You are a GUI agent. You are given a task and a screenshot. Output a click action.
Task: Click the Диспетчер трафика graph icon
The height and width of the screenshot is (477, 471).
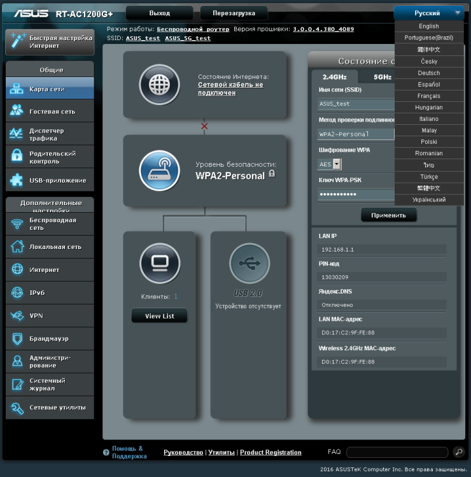17,134
